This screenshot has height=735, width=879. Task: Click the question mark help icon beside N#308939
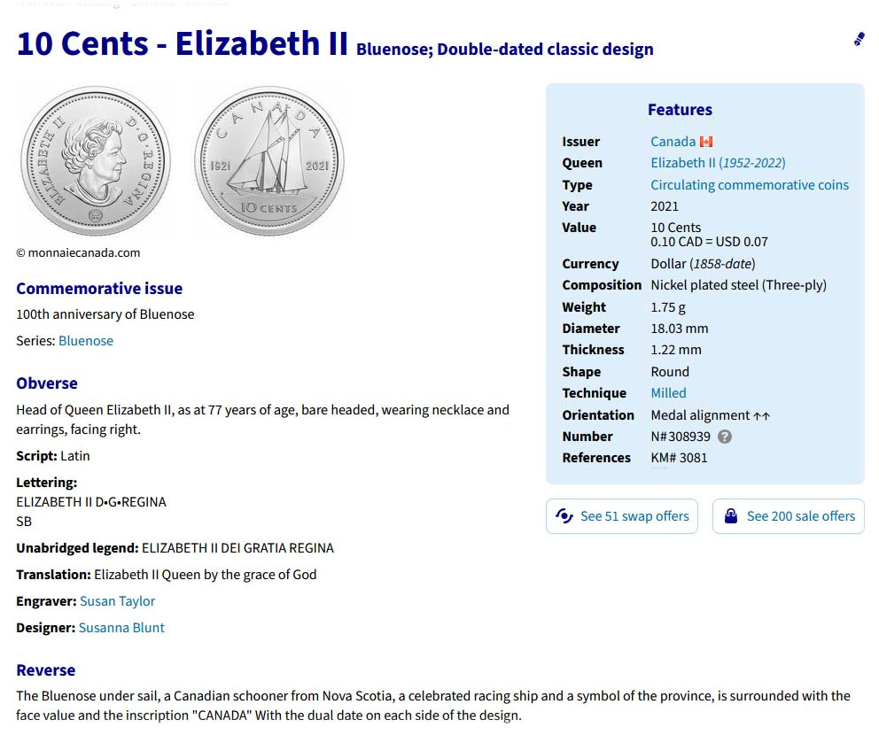click(725, 437)
